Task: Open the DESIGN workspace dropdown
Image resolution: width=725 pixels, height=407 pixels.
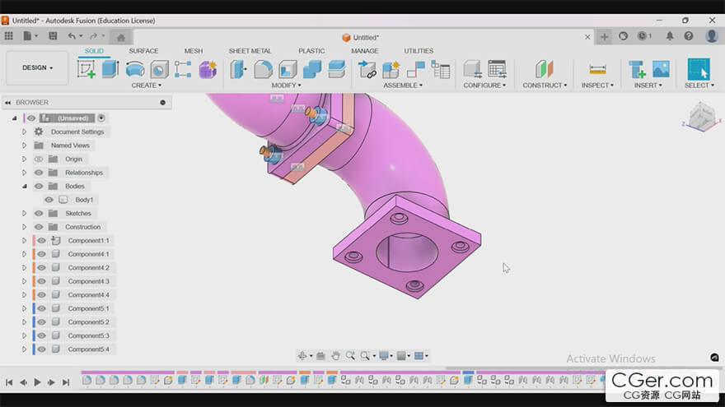Action: pos(37,67)
